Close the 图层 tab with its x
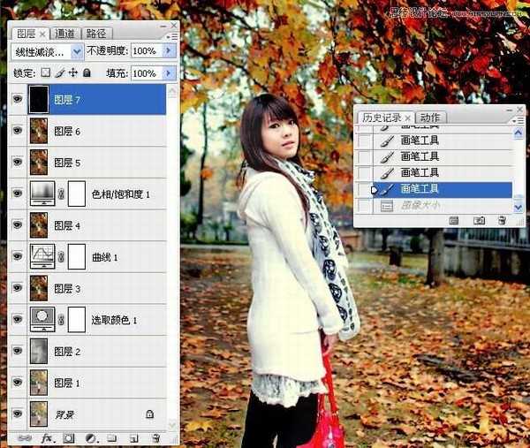This screenshot has width=530, height=448. [x=42, y=34]
